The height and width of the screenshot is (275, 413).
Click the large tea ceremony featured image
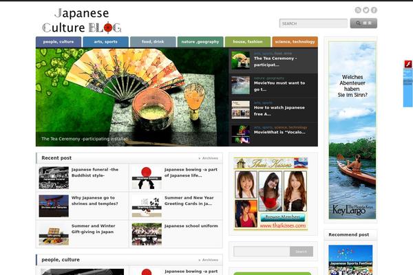coord(132,97)
